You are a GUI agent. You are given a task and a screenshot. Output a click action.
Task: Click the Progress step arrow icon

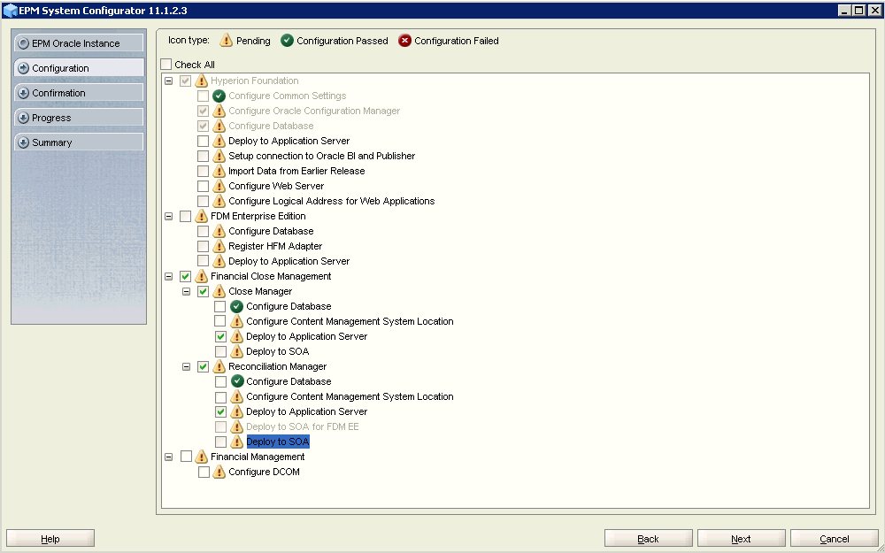(23, 118)
